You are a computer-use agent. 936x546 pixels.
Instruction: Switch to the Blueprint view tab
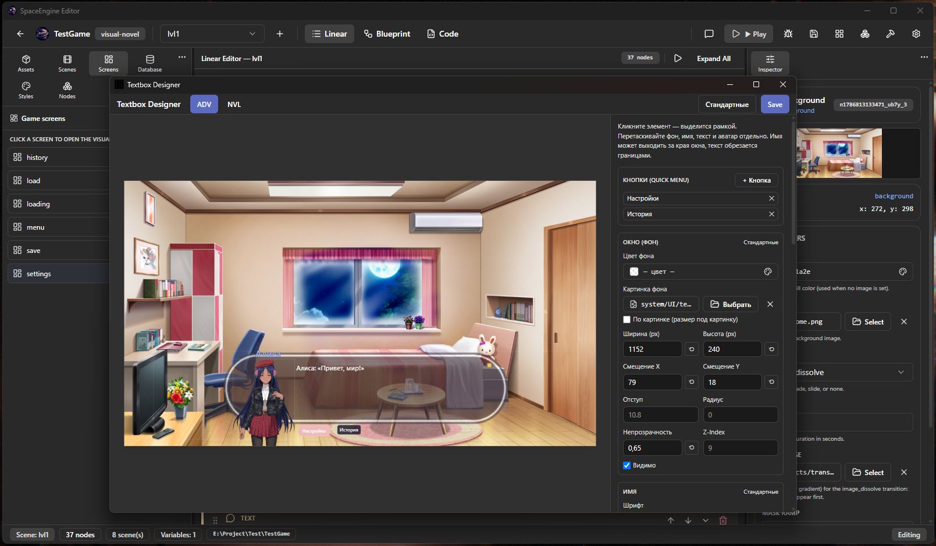[387, 34]
